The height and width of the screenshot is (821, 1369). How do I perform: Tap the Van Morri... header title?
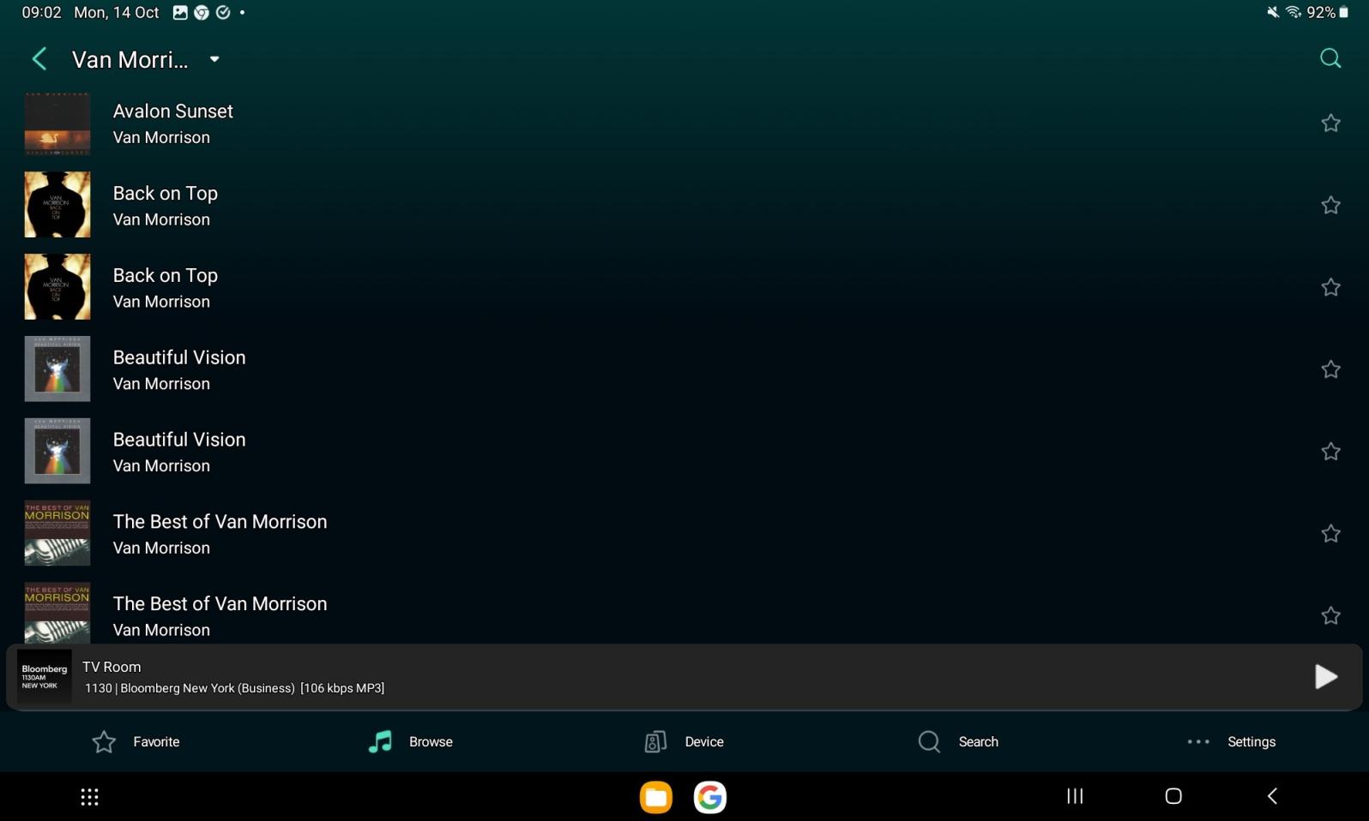coord(130,59)
